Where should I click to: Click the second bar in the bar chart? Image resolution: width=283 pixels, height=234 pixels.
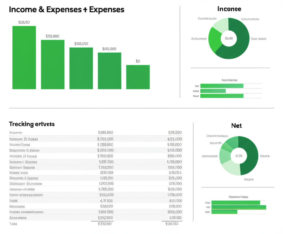tap(53, 64)
